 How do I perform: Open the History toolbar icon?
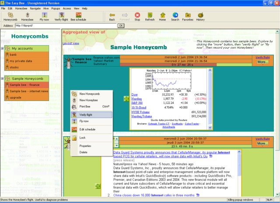point(200,15)
